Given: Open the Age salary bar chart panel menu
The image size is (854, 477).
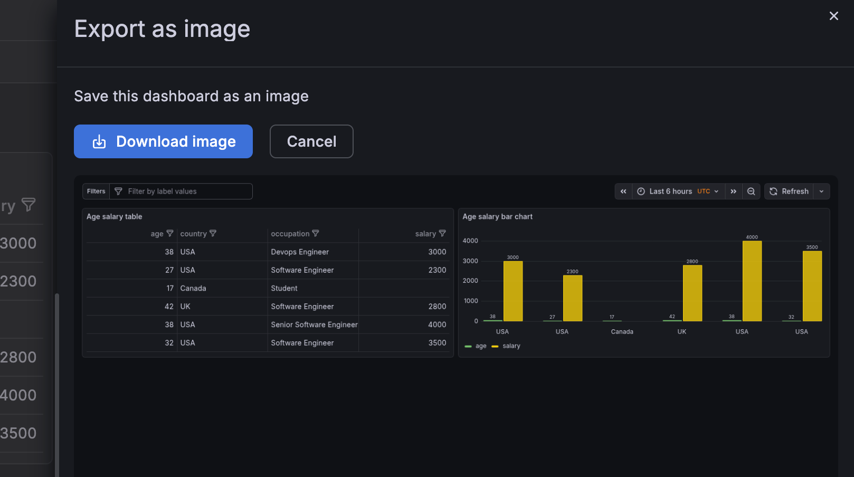Looking at the screenshot, I should [x=497, y=216].
